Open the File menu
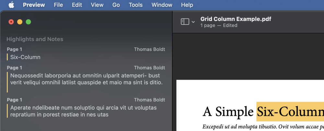The height and width of the screenshot is (131, 324). pos(58,5)
